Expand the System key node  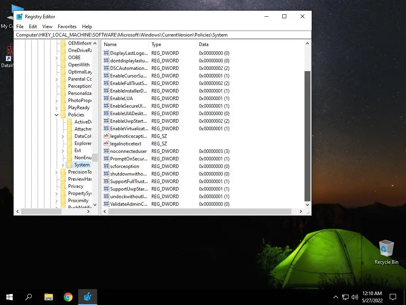pos(63,165)
